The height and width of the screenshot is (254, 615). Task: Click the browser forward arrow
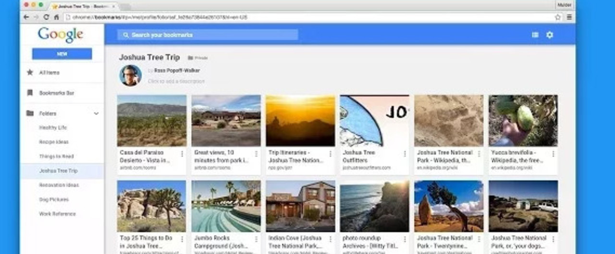(x=36, y=17)
